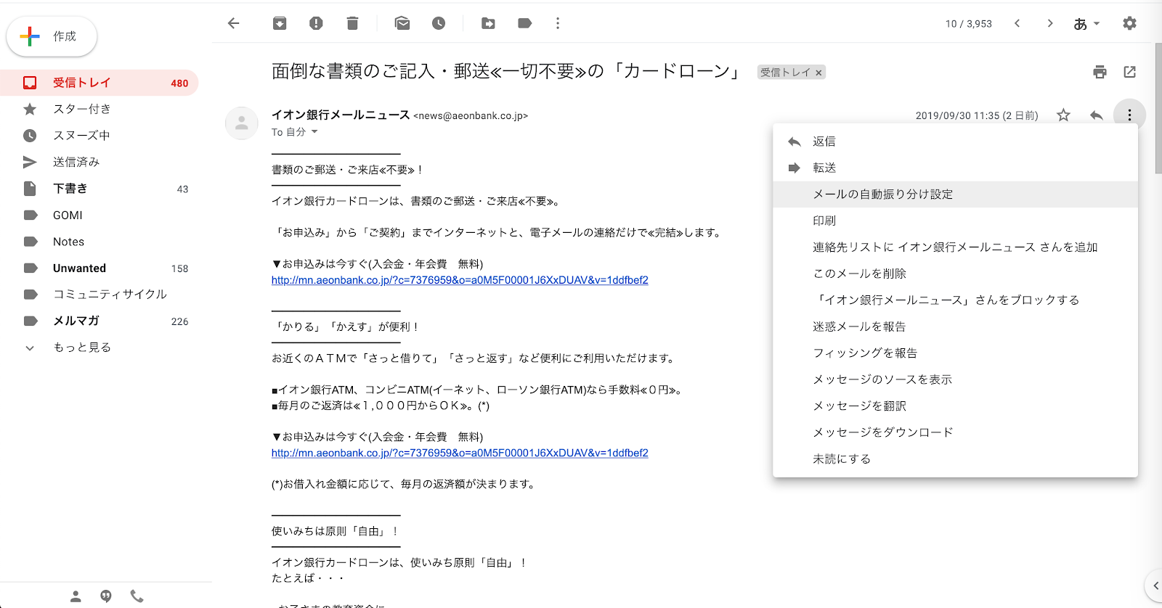The width and height of the screenshot is (1162, 608).
Task: Click the vertical scrollbar thumb
Action: click(x=1158, y=107)
